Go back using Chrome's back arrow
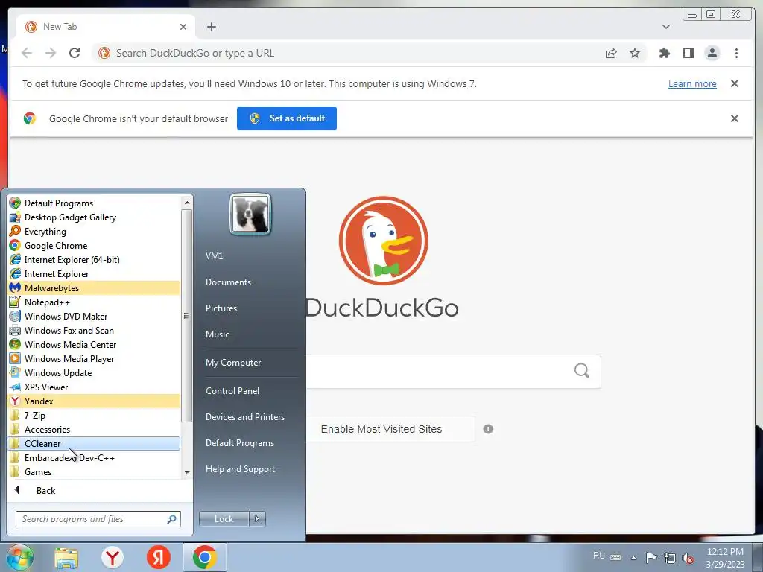This screenshot has height=572, width=763. click(x=27, y=53)
